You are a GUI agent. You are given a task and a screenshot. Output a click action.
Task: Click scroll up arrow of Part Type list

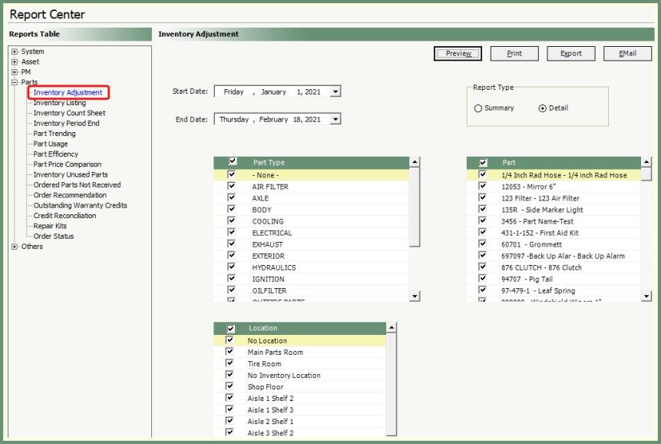[415, 162]
